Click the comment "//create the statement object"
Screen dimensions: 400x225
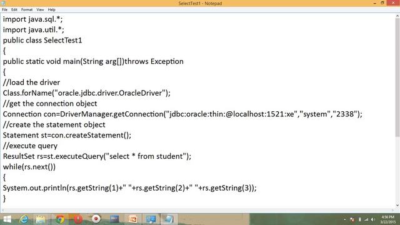pos(54,125)
